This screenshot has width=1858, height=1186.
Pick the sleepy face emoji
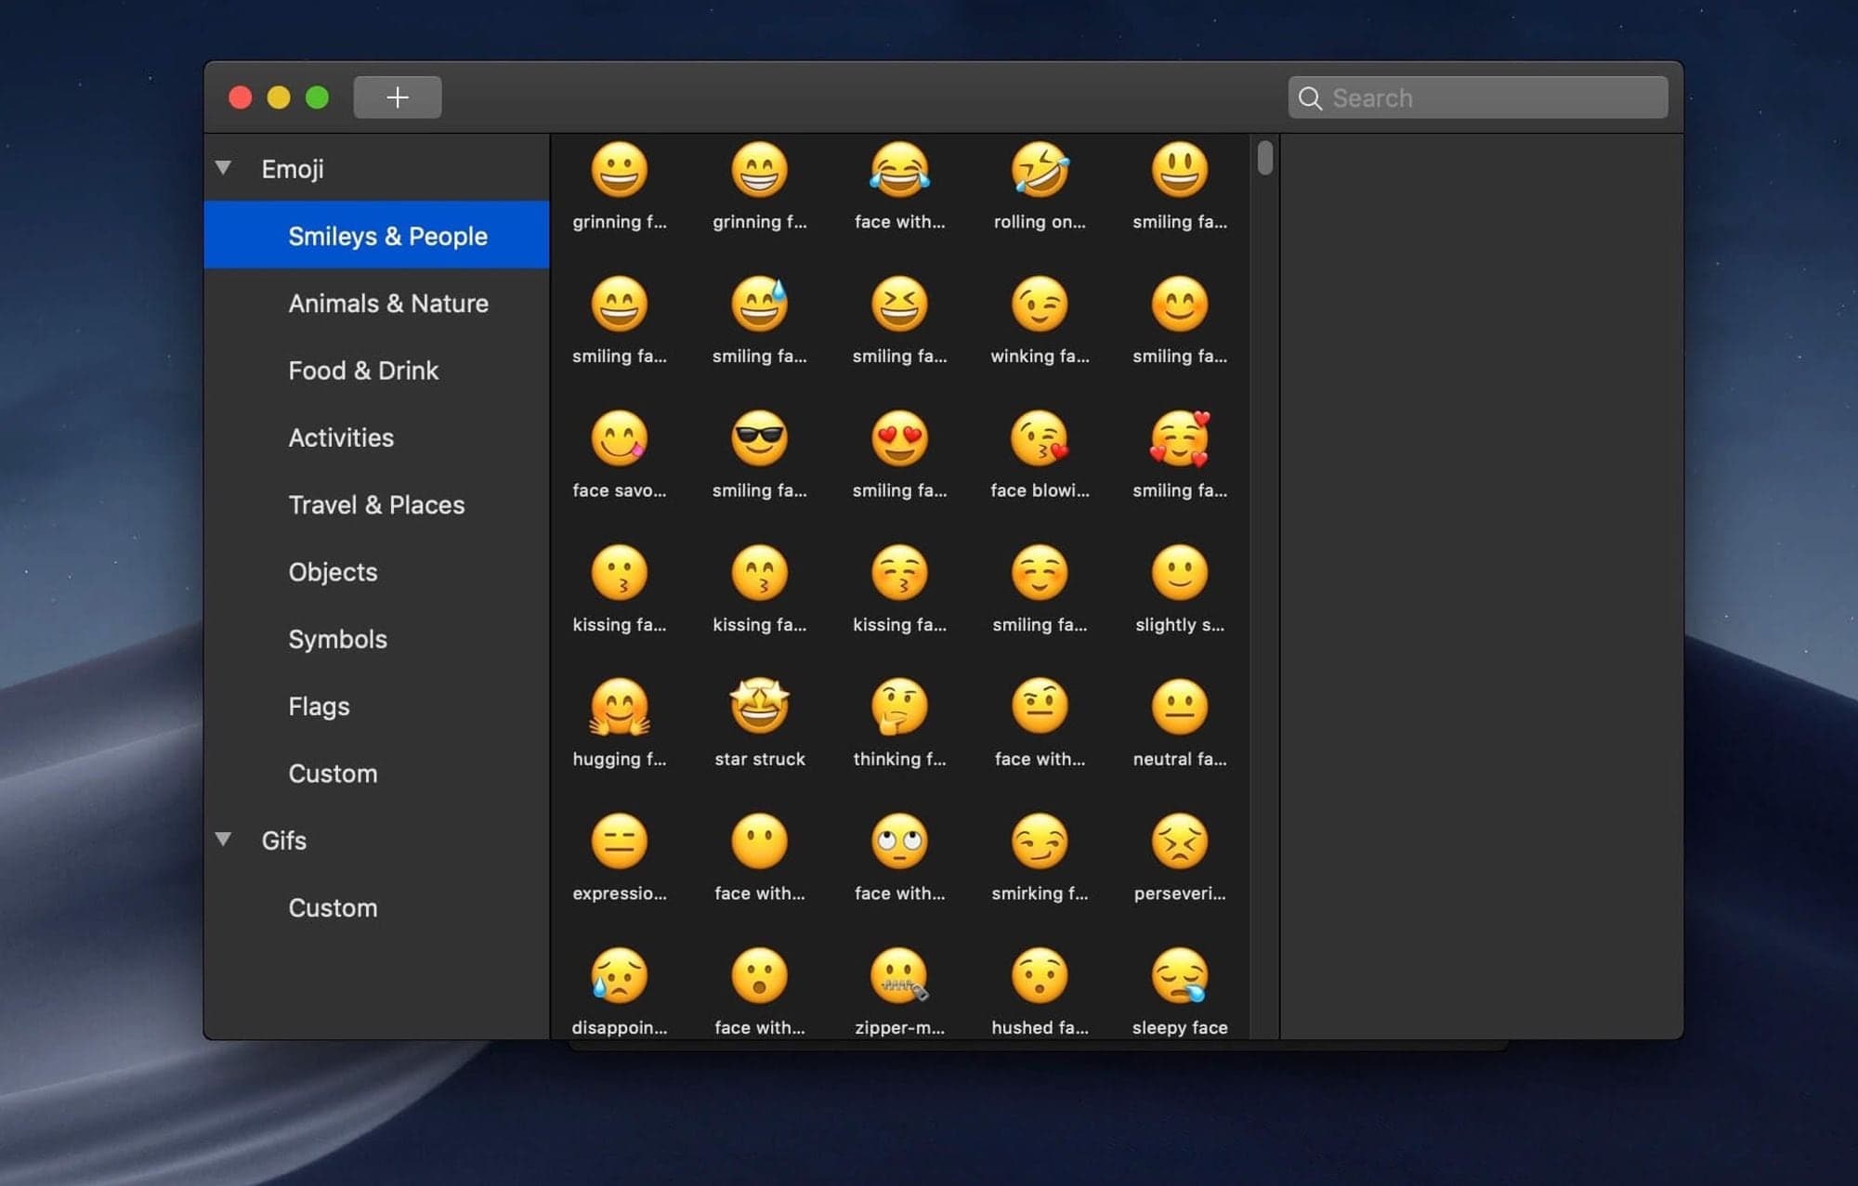(1180, 975)
